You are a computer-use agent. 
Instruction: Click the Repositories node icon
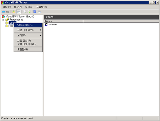point(7,20)
